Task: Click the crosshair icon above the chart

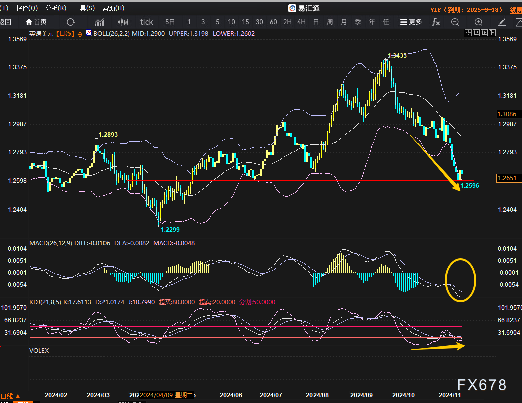Action: tap(468, 33)
